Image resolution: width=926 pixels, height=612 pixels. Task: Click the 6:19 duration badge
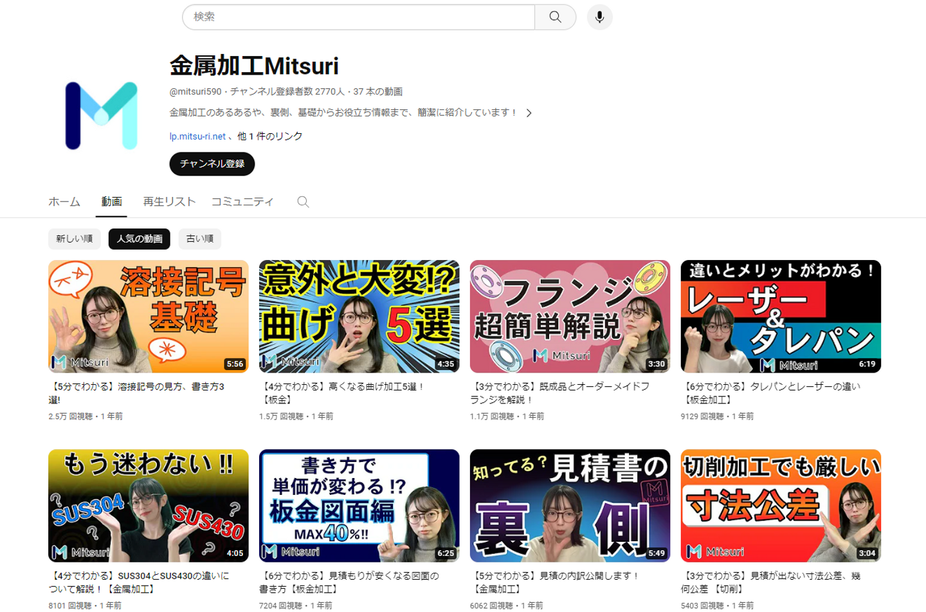[x=867, y=364]
